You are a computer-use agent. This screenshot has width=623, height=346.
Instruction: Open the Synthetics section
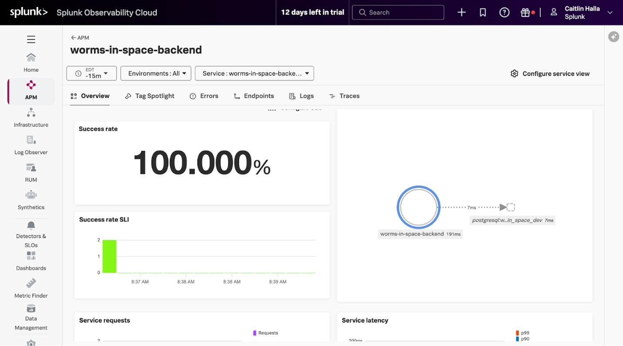click(30, 199)
